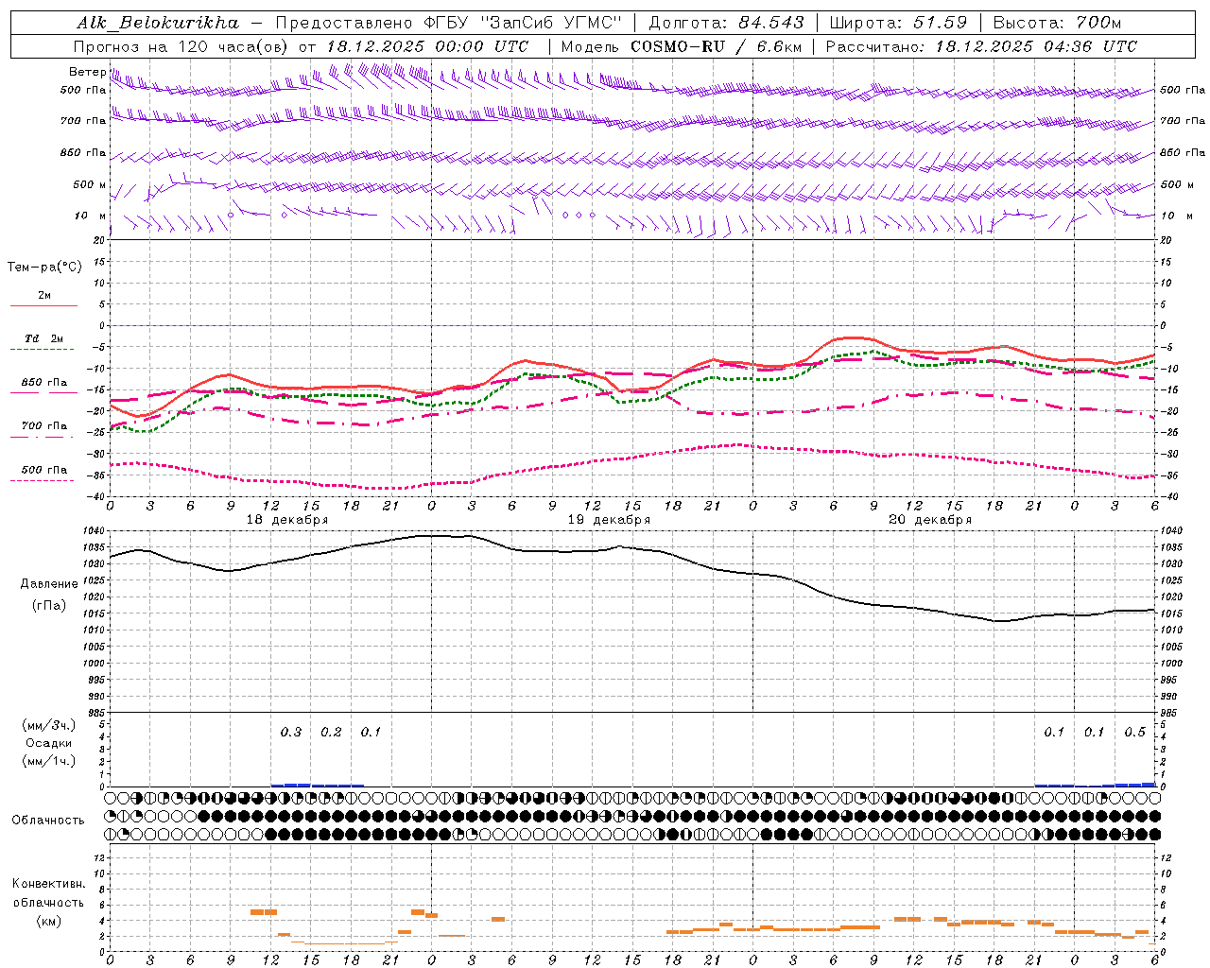Click the (гПа) unit under Давление

click(49, 606)
